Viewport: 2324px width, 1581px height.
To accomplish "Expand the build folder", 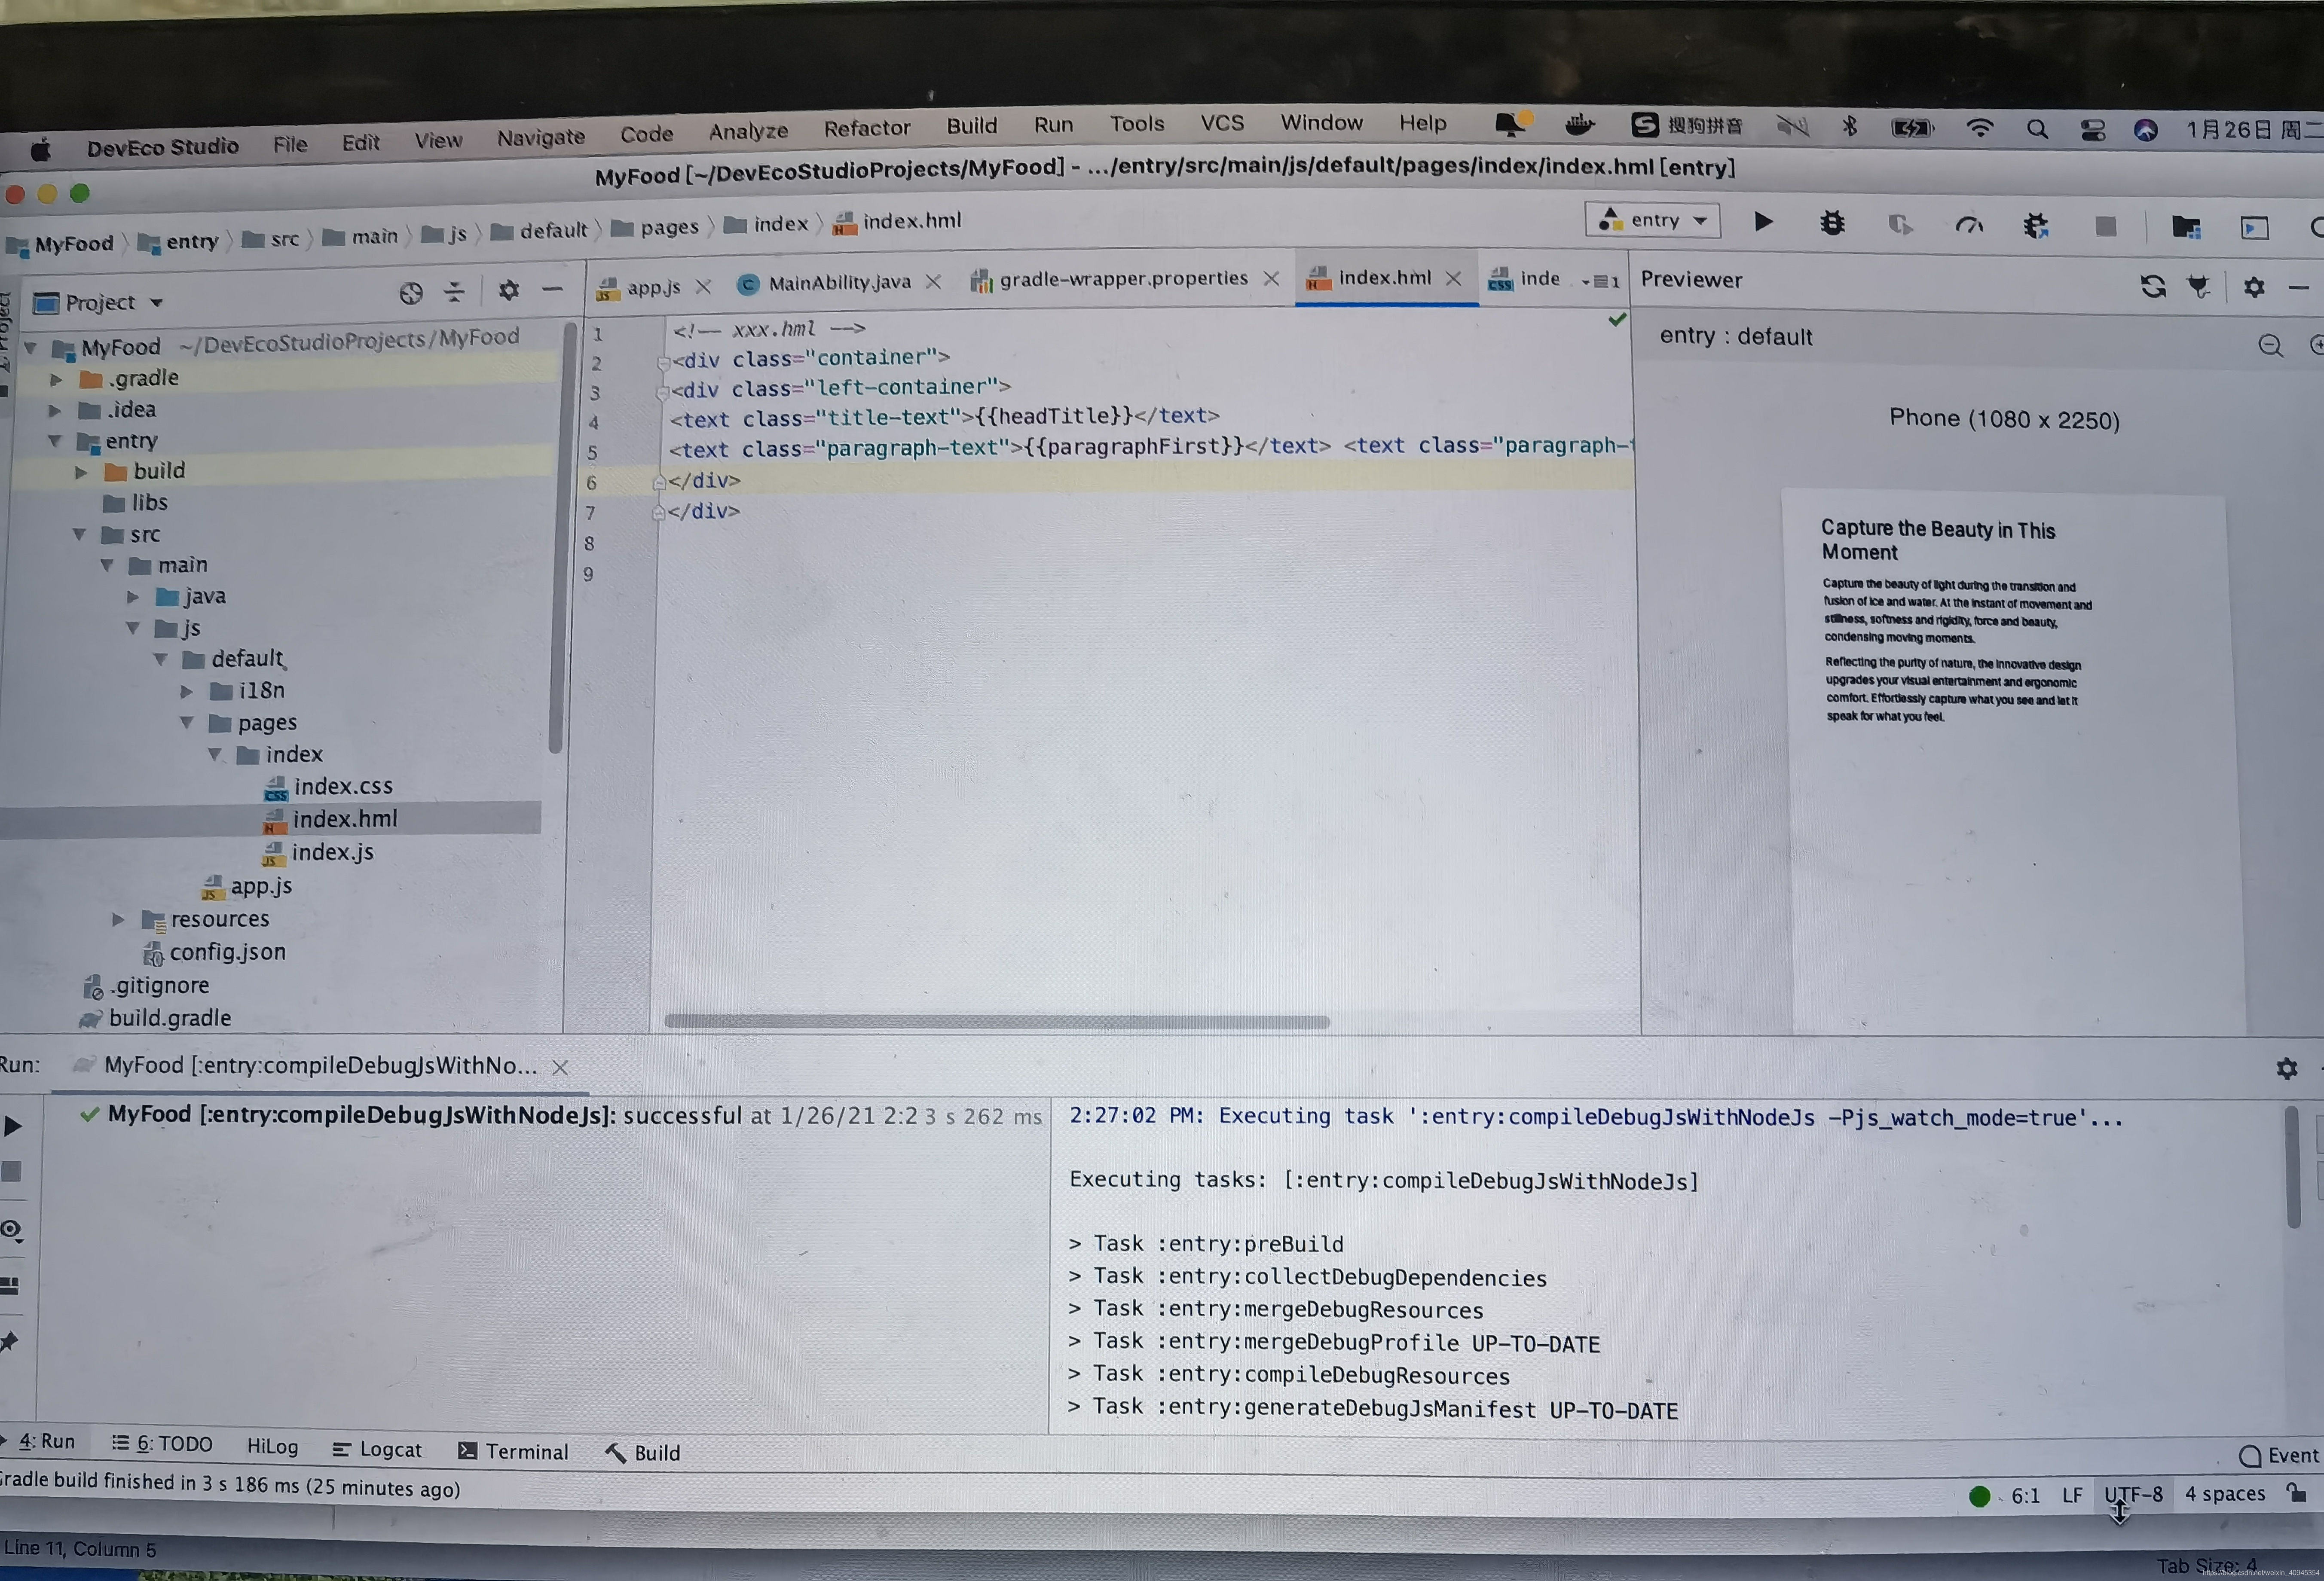I will 81,472.
